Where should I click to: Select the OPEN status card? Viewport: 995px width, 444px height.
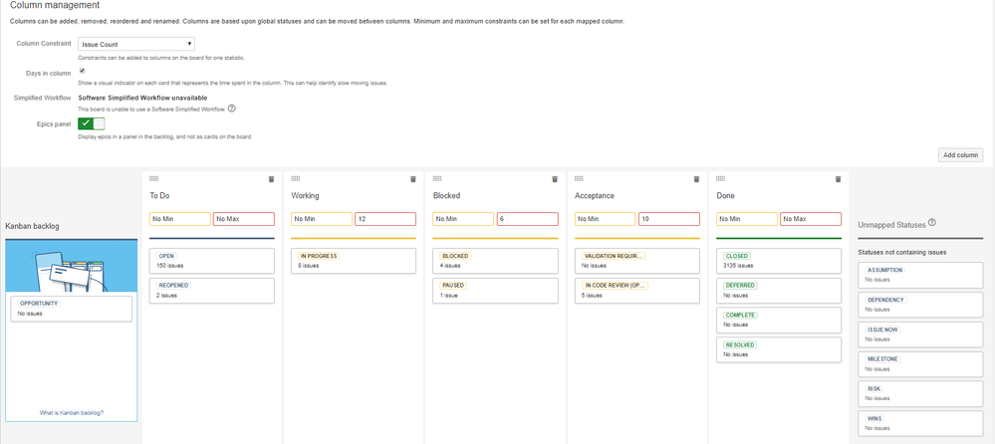click(212, 261)
